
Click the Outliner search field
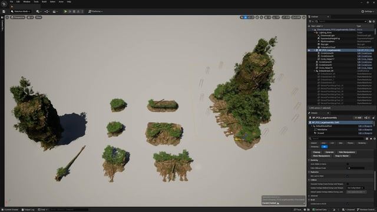pos(341,21)
